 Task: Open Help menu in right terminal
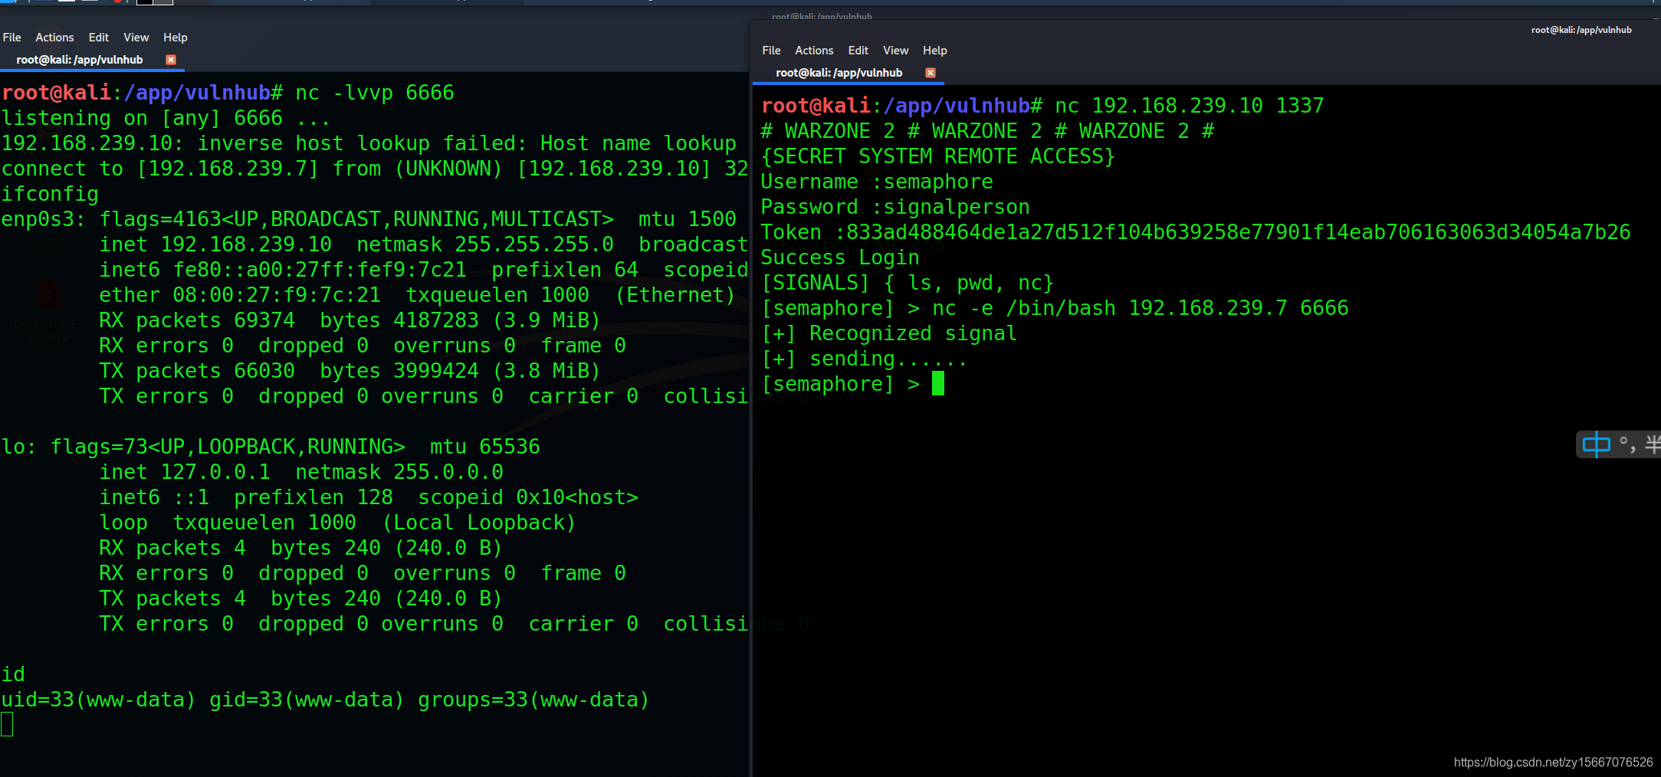(x=934, y=51)
